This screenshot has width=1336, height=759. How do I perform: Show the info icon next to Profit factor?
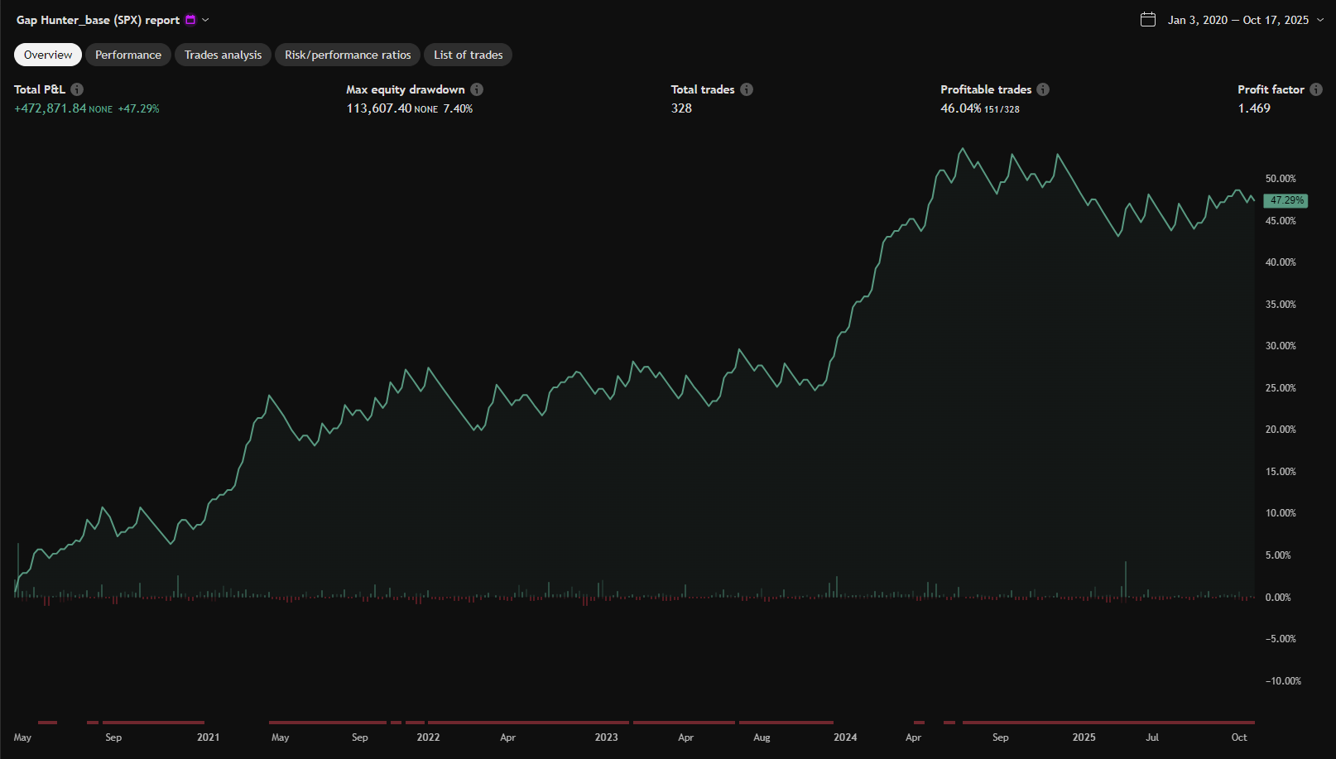pos(1316,89)
